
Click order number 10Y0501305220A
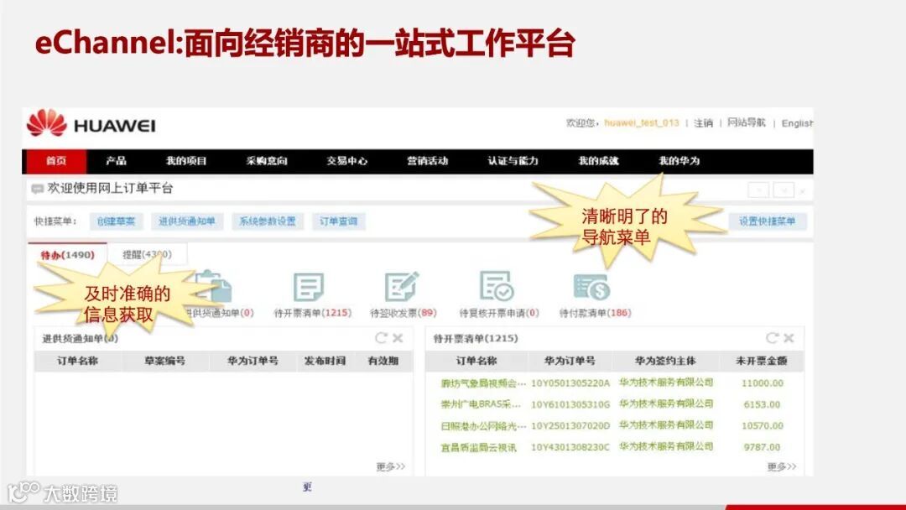[x=570, y=383]
